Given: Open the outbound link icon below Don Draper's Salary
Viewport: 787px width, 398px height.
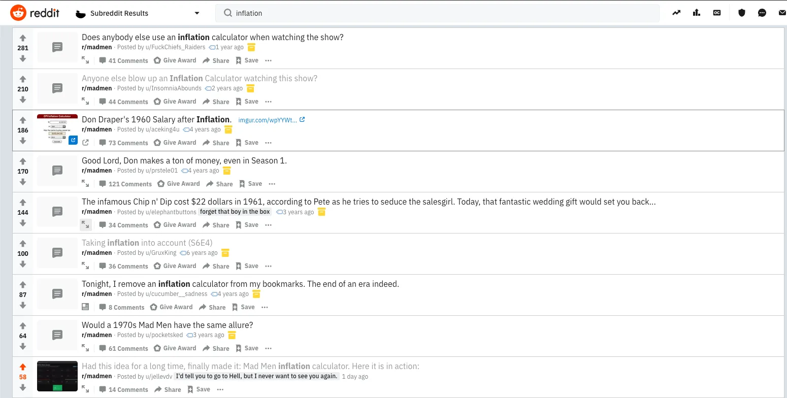Looking at the screenshot, I should pos(85,143).
